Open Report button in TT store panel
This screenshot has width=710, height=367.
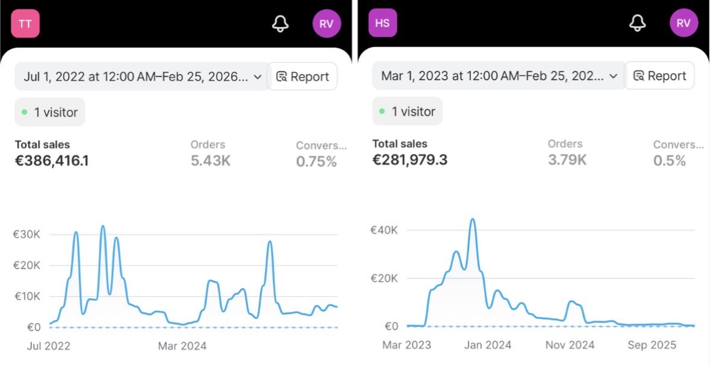[302, 76]
